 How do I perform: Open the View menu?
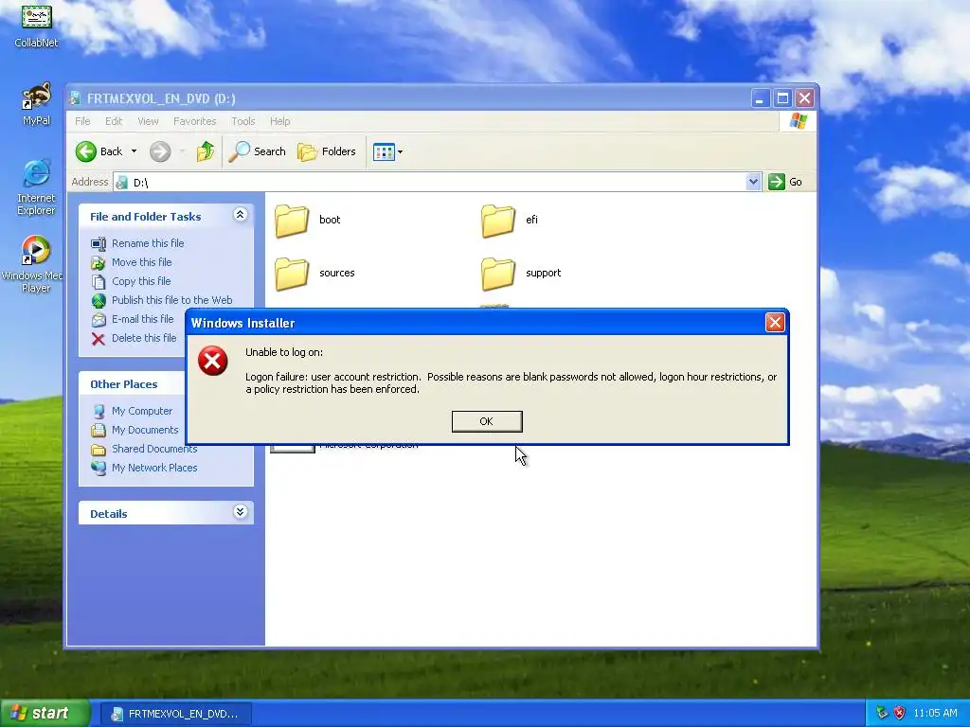(x=148, y=121)
